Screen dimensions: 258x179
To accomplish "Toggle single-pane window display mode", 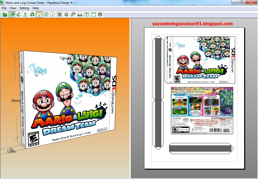I will coord(93,15).
